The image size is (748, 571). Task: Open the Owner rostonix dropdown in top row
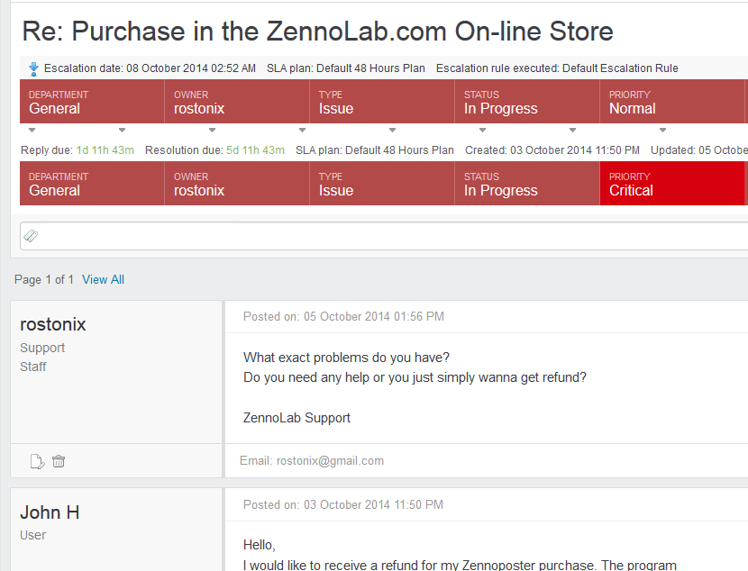coord(237,102)
